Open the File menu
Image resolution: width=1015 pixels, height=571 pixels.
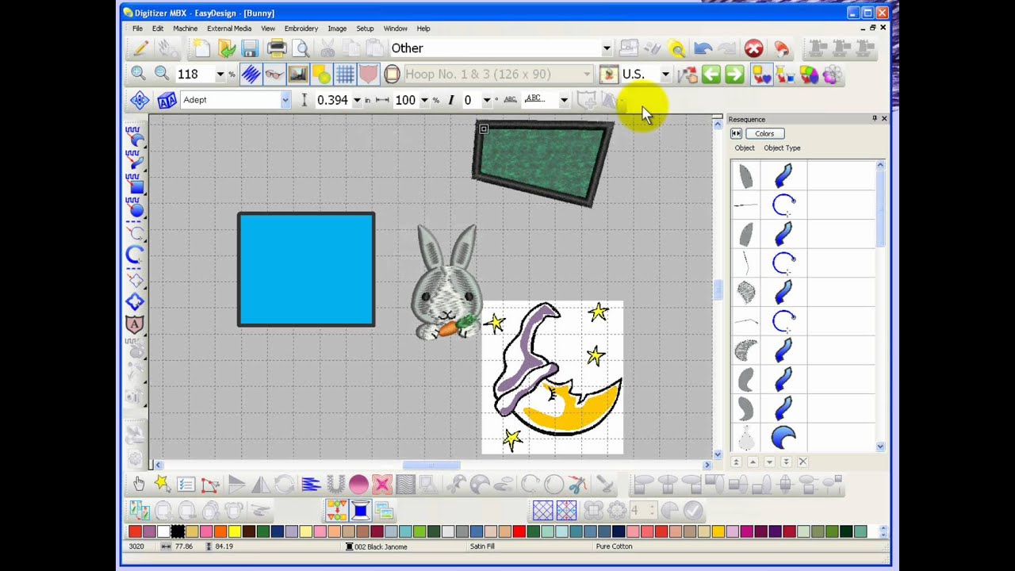click(138, 29)
